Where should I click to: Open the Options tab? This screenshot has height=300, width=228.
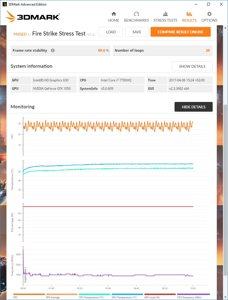click(x=209, y=17)
